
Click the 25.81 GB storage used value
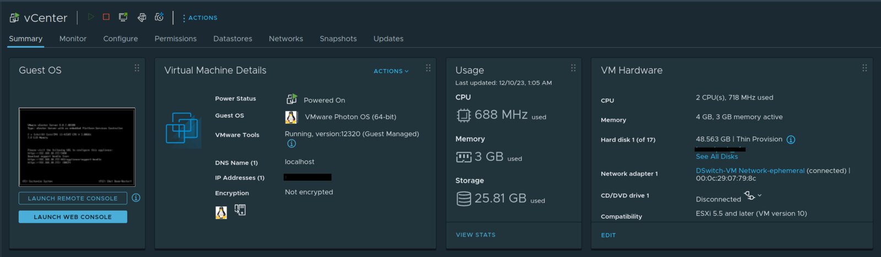click(501, 198)
